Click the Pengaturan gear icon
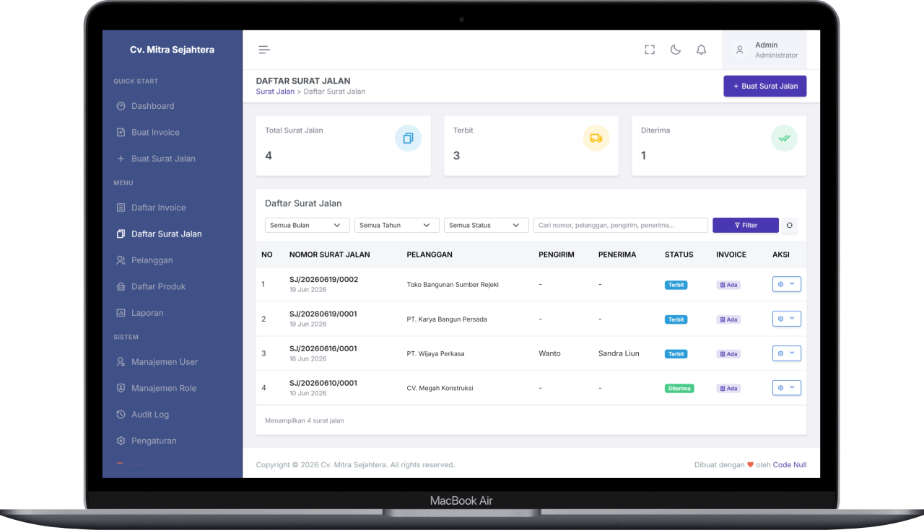This screenshot has width=924, height=530. [x=121, y=441]
